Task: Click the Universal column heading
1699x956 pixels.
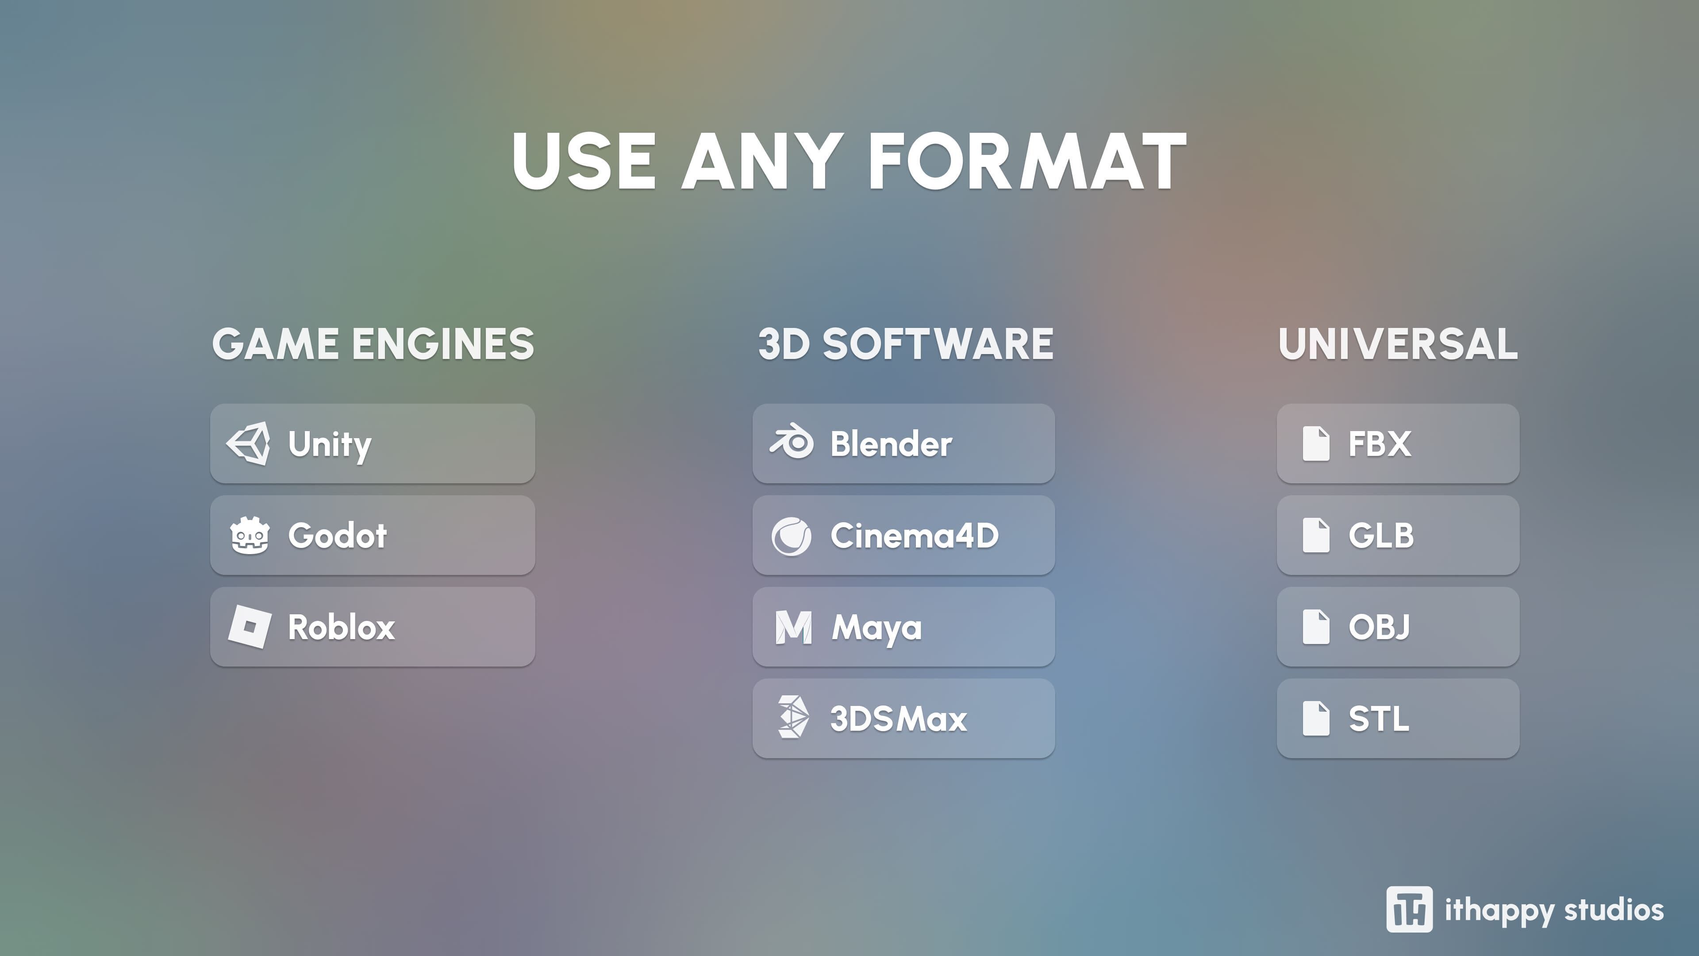Action: [x=1398, y=344]
